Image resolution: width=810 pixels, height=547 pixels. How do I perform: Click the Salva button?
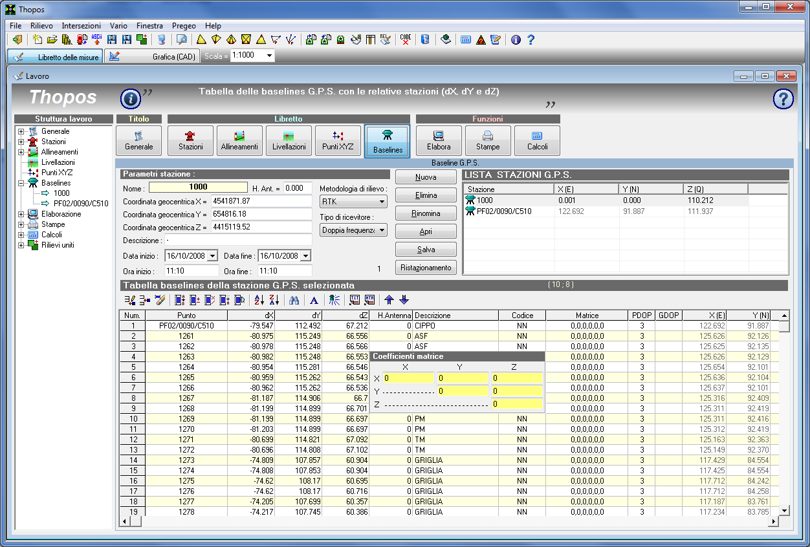tap(426, 250)
